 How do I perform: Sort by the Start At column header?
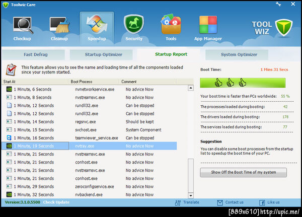pyautogui.click(x=35, y=82)
